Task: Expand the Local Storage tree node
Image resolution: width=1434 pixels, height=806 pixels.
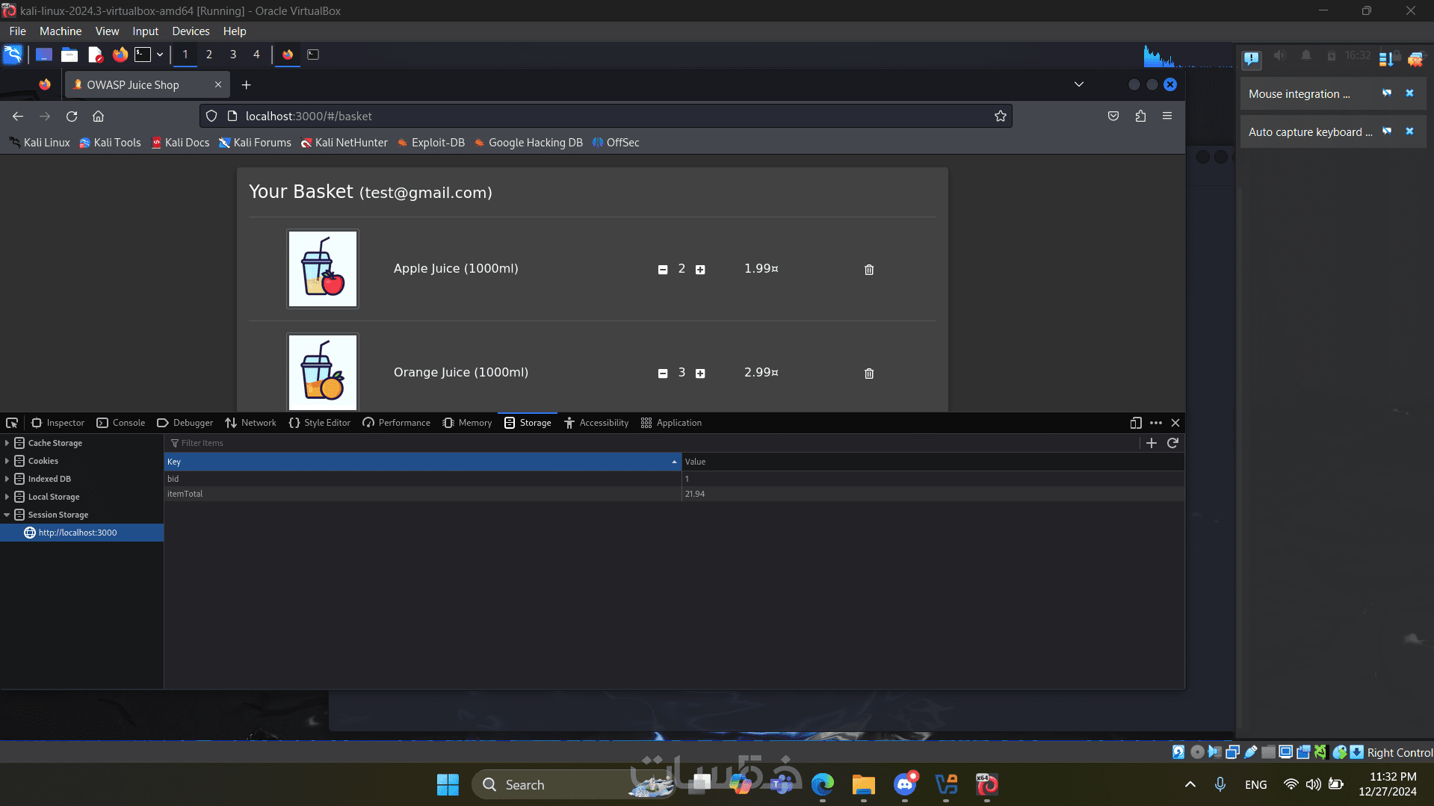Action: coord(7,497)
